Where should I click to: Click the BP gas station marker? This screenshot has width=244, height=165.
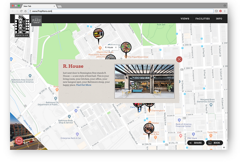click(x=76, y=111)
